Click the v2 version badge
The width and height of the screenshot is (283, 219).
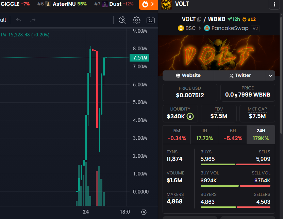click(255, 29)
